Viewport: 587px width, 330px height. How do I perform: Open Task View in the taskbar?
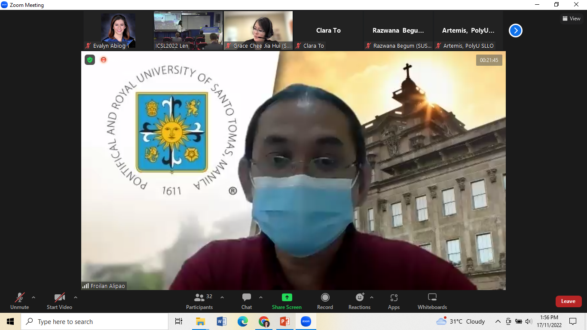pos(179,321)
